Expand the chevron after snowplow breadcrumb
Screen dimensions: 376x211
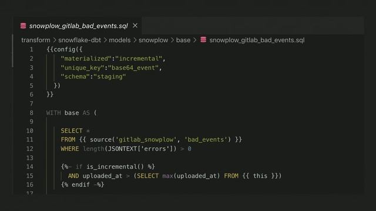[x=172, y=40]
